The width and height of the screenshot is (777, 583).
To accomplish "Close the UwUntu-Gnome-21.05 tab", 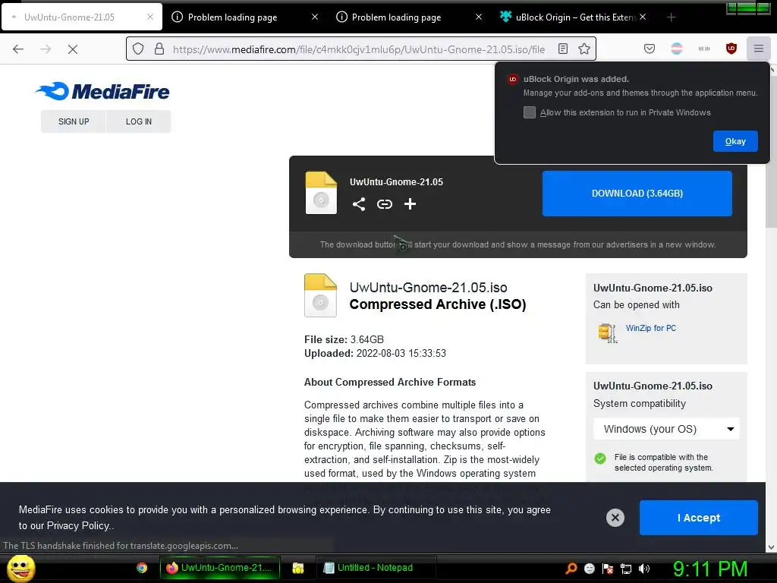I will click(150, 17).
